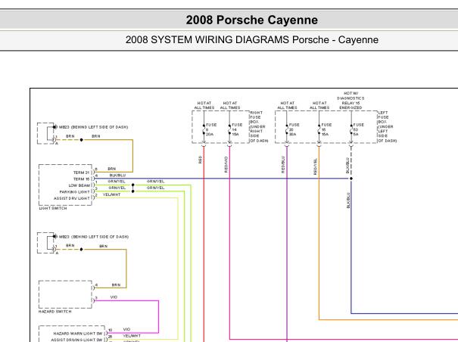Click 'MB23 (BEHIND LEFT SIDE OF DASH)' above Hazard Switch
The image size is (458, 342).
(94, 237)
